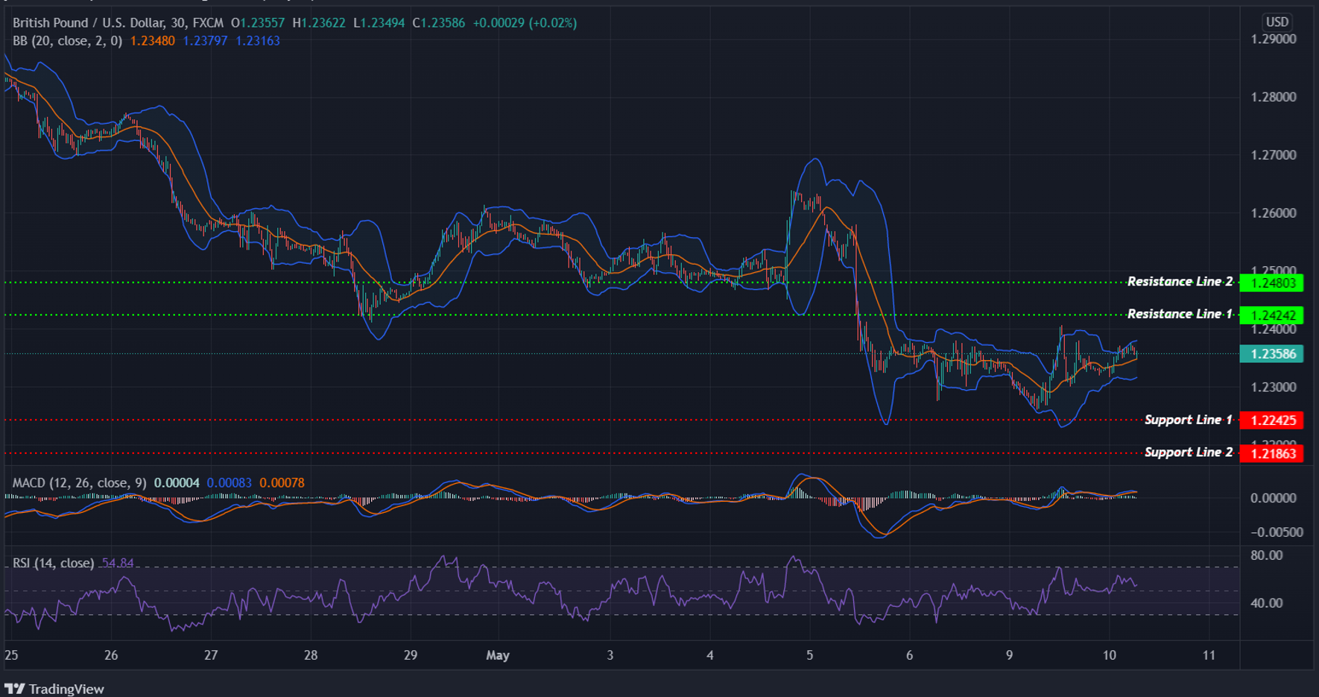Click the TradingView text link at bottom
The image size is (1319, 697).
pos(66,689)
